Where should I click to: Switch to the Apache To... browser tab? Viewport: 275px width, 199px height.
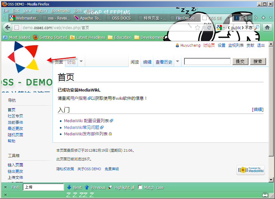pyautogui.click(x=89, y=18)
